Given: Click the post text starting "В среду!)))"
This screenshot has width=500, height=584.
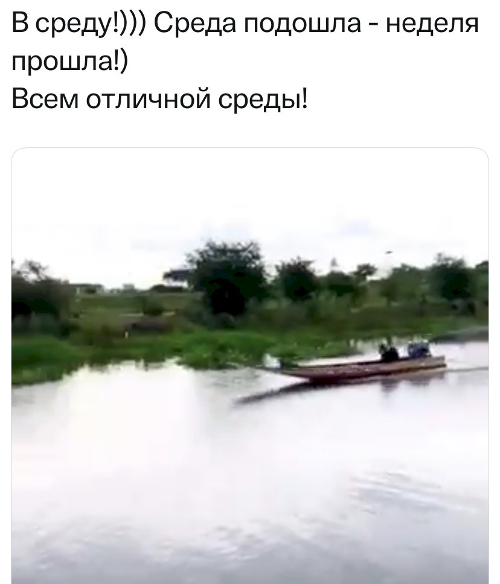Looking at the screenshot, I should tap(245, 61).
